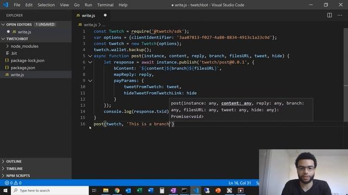
Task: Split the editor to the right
Action: pyautogui.click(x=330, y=15)
